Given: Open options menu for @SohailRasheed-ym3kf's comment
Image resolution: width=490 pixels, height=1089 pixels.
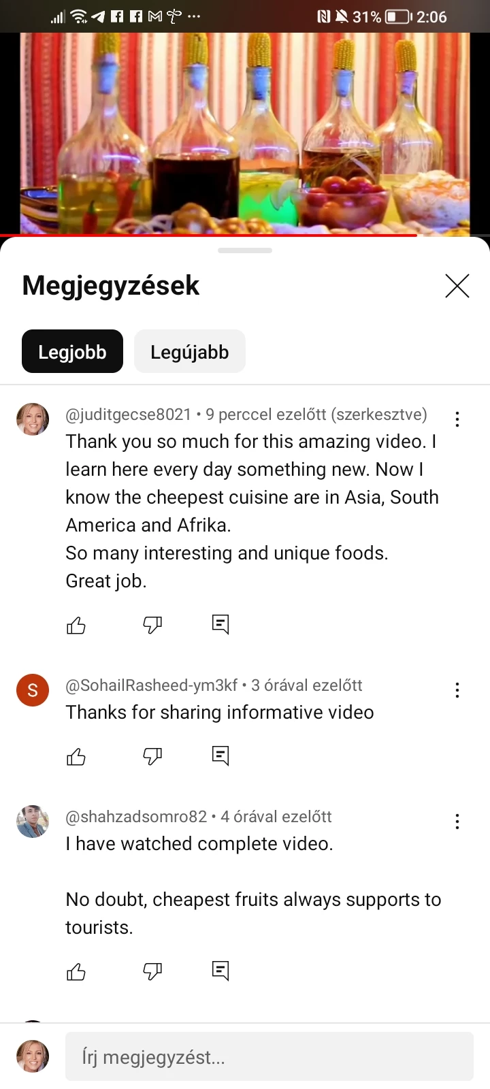Looking at the screenshot, I should [457, 690].
